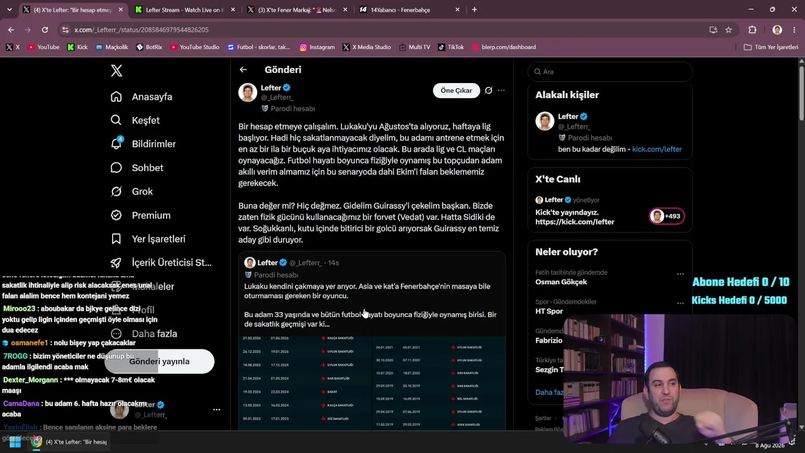805x453 pixels.
Task: Open Tüm Yer İşaretleri bookmarks folder
Action: coord(770,47)
